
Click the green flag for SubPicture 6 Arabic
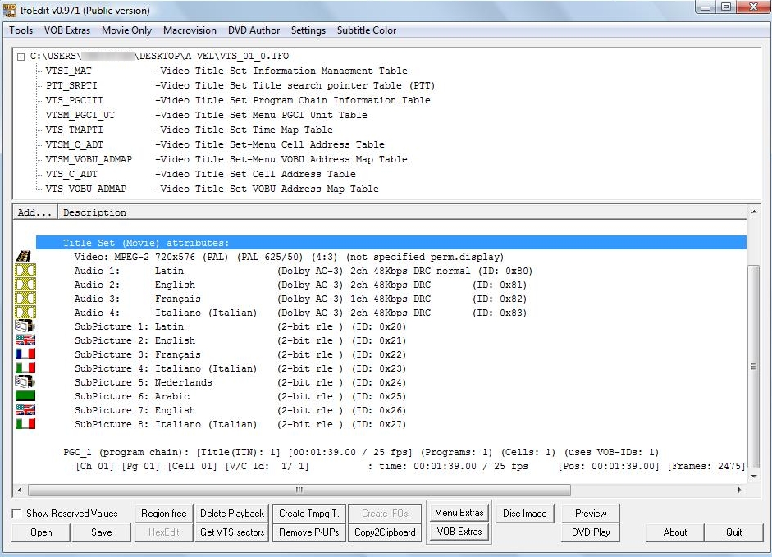25,395
